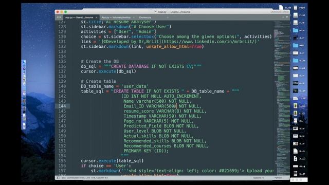This screenshot has height=185, width=329.
Task: Click line number 144 in the gutter
Action: tap(62, 106)
